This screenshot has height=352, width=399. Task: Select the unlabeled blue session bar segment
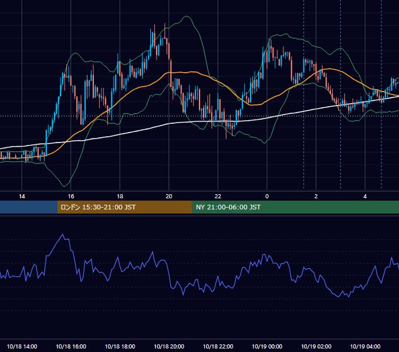coord(29,207)
